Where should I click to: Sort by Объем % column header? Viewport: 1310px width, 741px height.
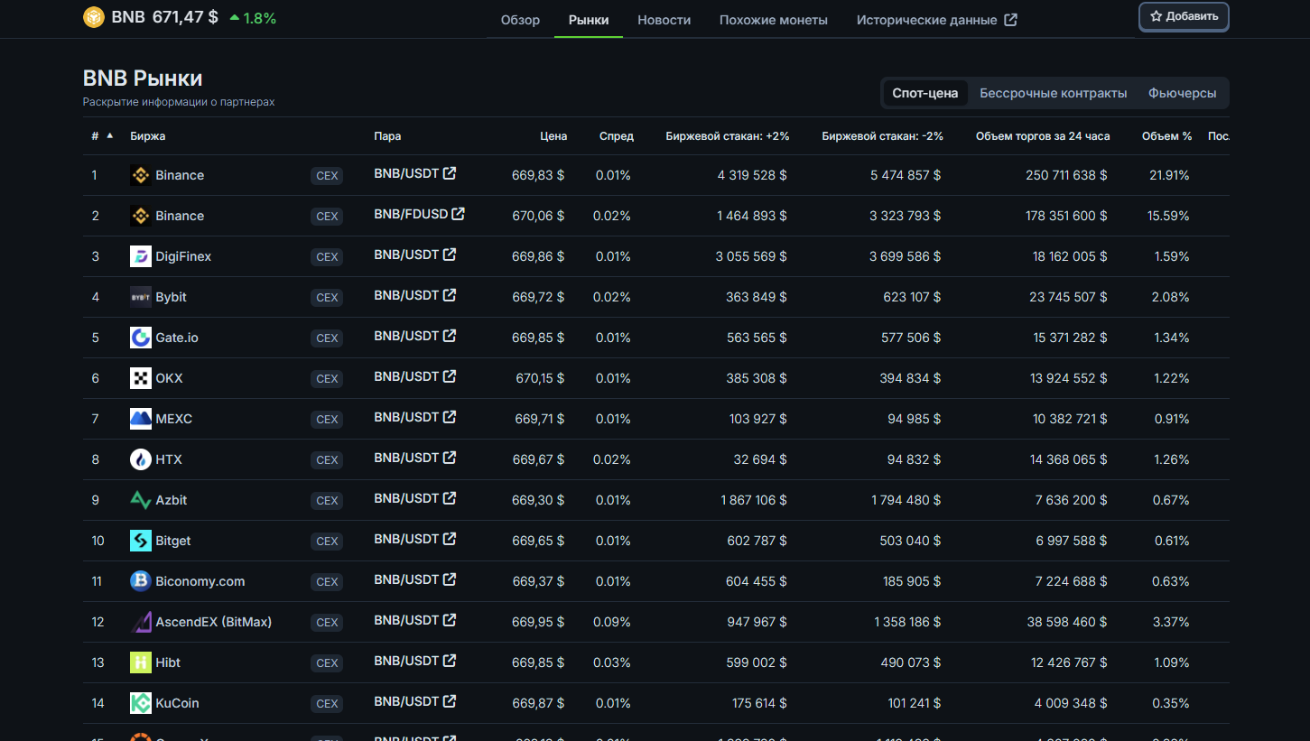tap(1166, 136)
